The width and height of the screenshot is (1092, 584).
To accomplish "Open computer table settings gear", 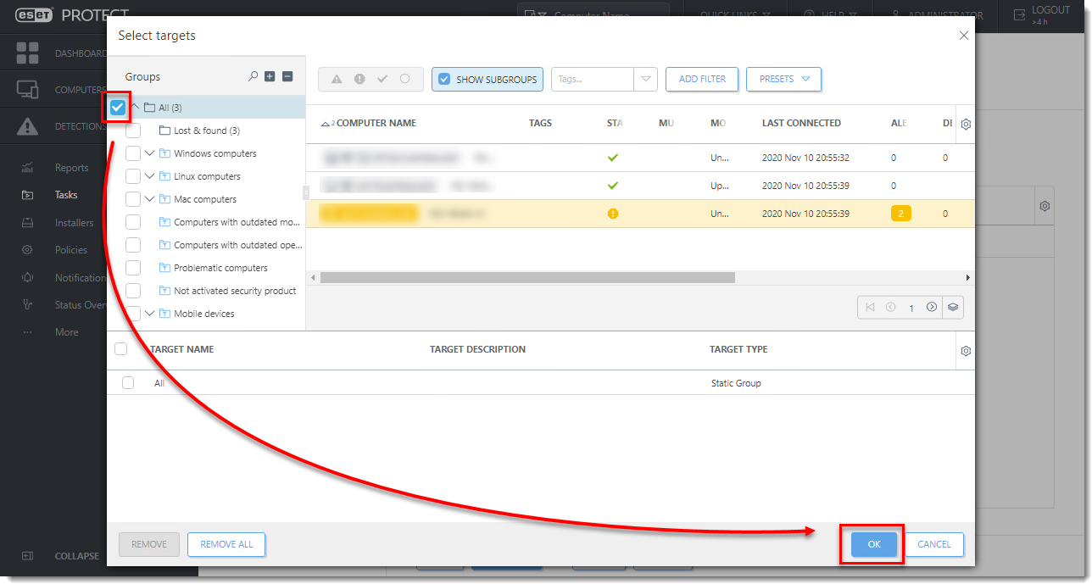I will pyautogui.click(x=966, y=124).
